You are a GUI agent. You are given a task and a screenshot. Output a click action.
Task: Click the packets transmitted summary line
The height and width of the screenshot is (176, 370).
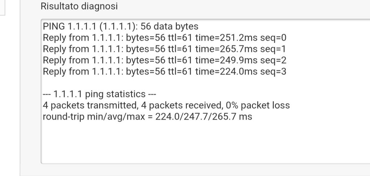point(166,106)
